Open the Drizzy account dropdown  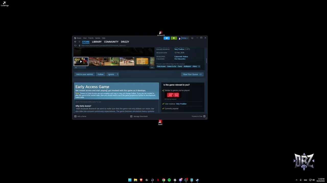pos(185,38)
